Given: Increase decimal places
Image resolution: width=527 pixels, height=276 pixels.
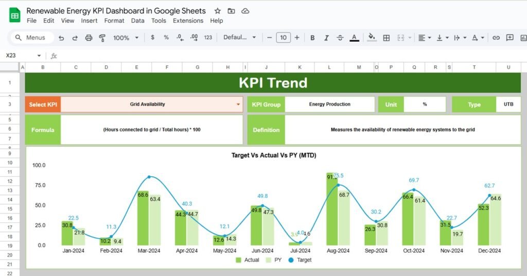Looking at the screenshot, I should pos(194,37).
